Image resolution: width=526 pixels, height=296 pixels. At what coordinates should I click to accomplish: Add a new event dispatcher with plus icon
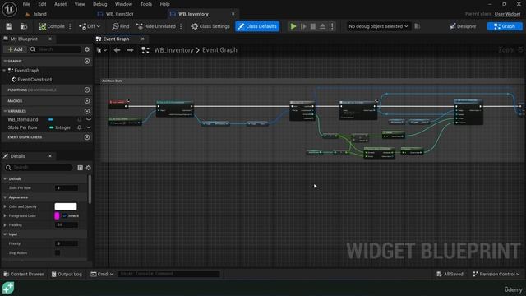(87, 137)
